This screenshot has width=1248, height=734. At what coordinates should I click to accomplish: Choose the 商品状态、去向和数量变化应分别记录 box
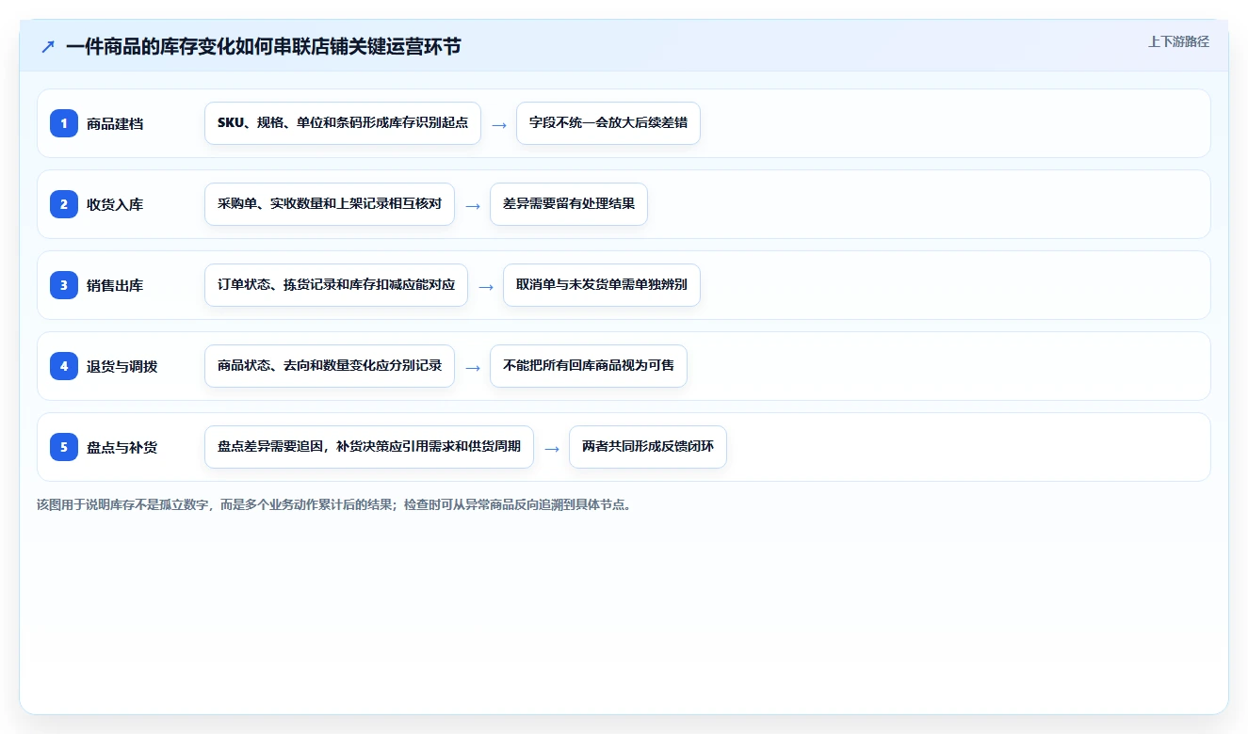coord(330,366)
